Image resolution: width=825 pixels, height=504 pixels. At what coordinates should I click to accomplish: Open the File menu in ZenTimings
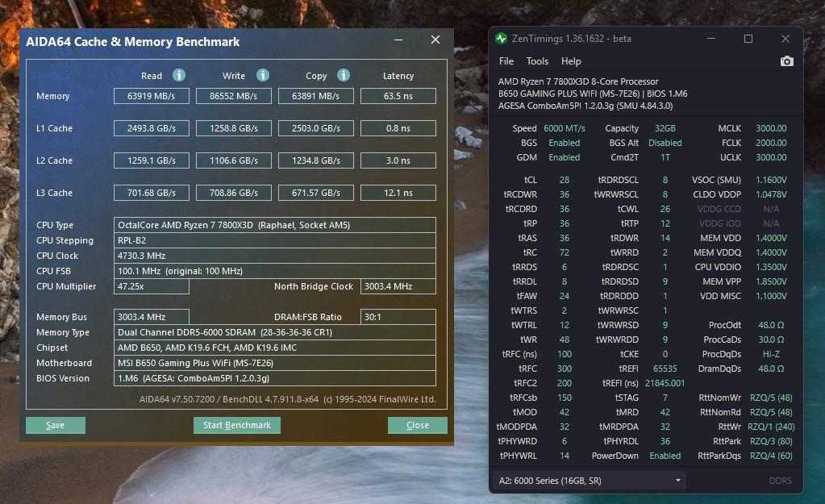[506, 61]
